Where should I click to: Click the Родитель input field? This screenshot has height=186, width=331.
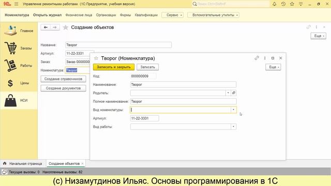pos(178,93)
